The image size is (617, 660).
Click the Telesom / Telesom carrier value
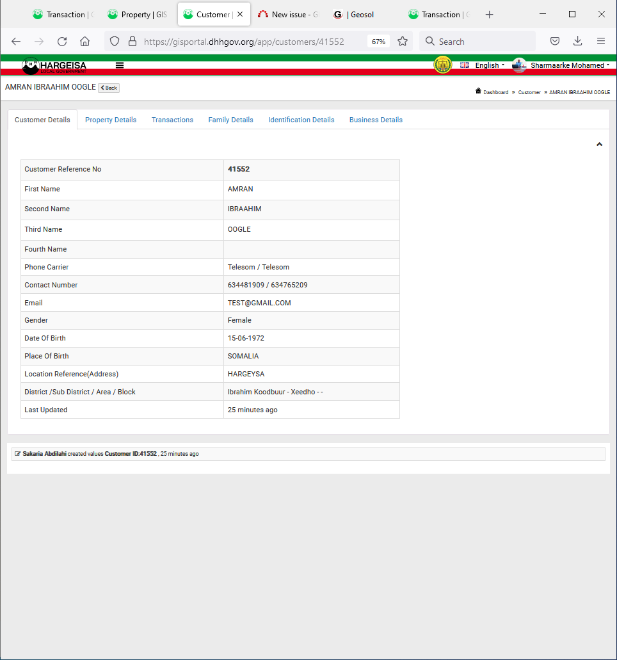click(x=259, y=268)
